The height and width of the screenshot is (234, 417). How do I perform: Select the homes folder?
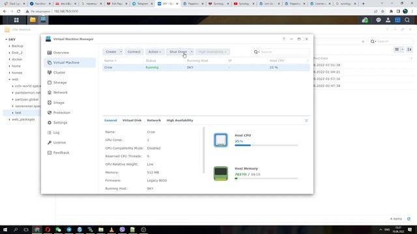point(17,73)
